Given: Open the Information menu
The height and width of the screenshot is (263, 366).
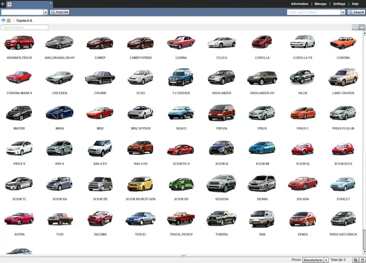Looking at the screenshot, I should (299, 4).
